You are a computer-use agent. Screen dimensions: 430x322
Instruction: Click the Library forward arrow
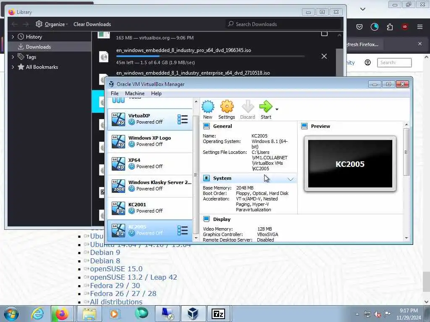[26, 24]
